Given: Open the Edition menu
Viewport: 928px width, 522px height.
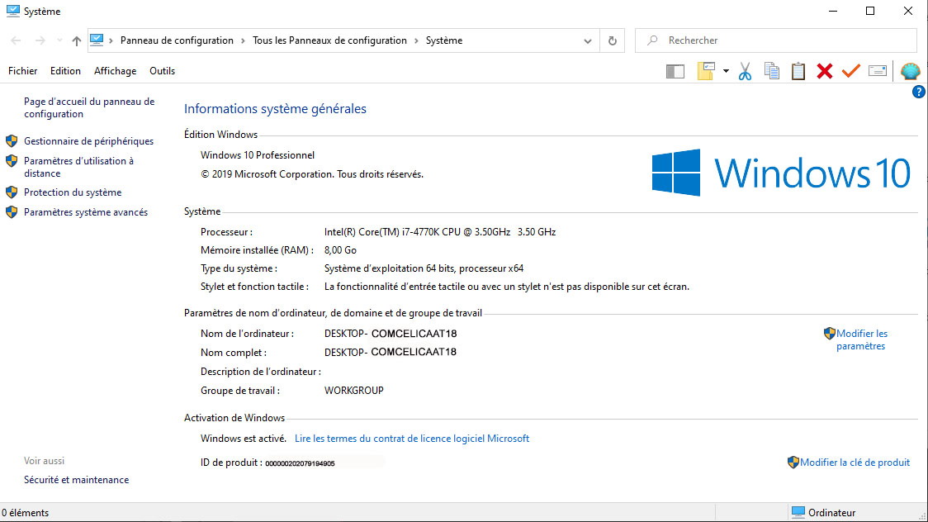Looking at the screenshot, I should (x=65, y=71).
